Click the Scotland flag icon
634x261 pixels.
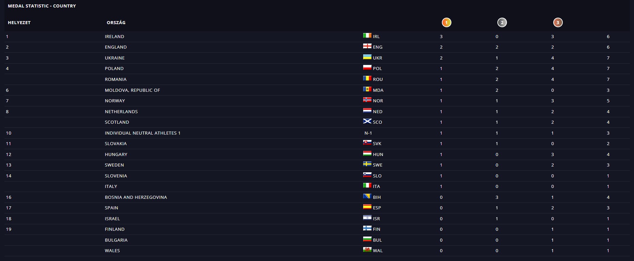[367, 121]
